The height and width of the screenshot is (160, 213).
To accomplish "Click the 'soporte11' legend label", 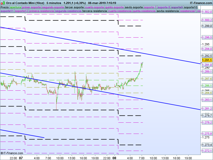I will (7, 11).
